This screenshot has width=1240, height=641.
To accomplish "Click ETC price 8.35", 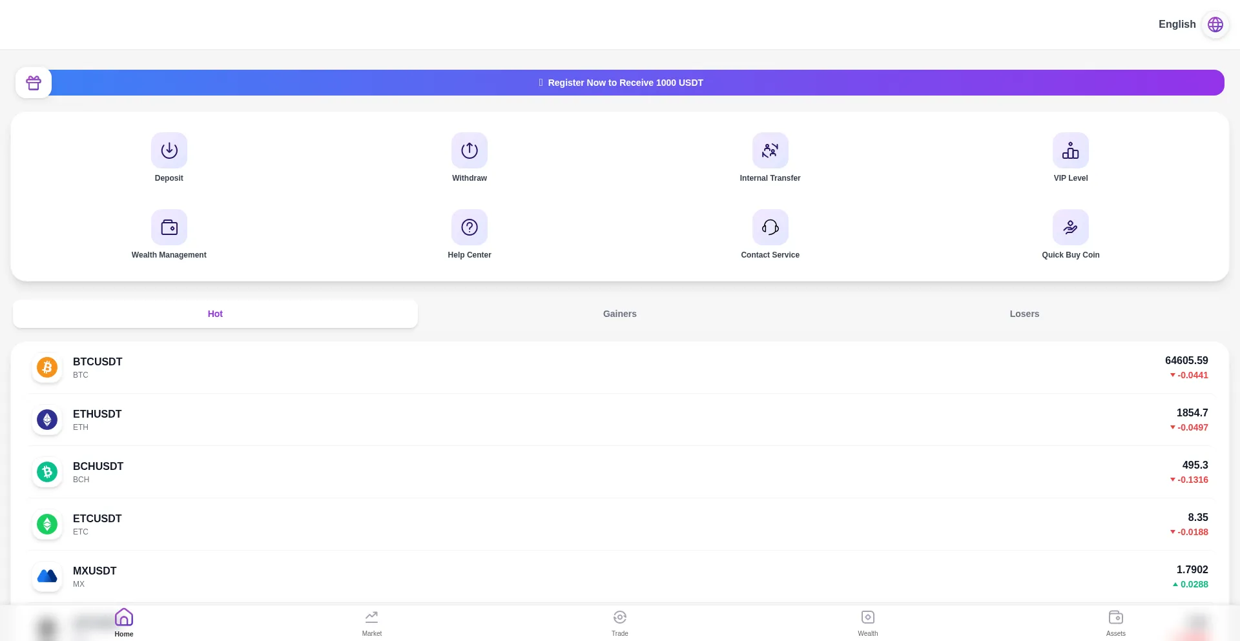I will (1198, 518).
